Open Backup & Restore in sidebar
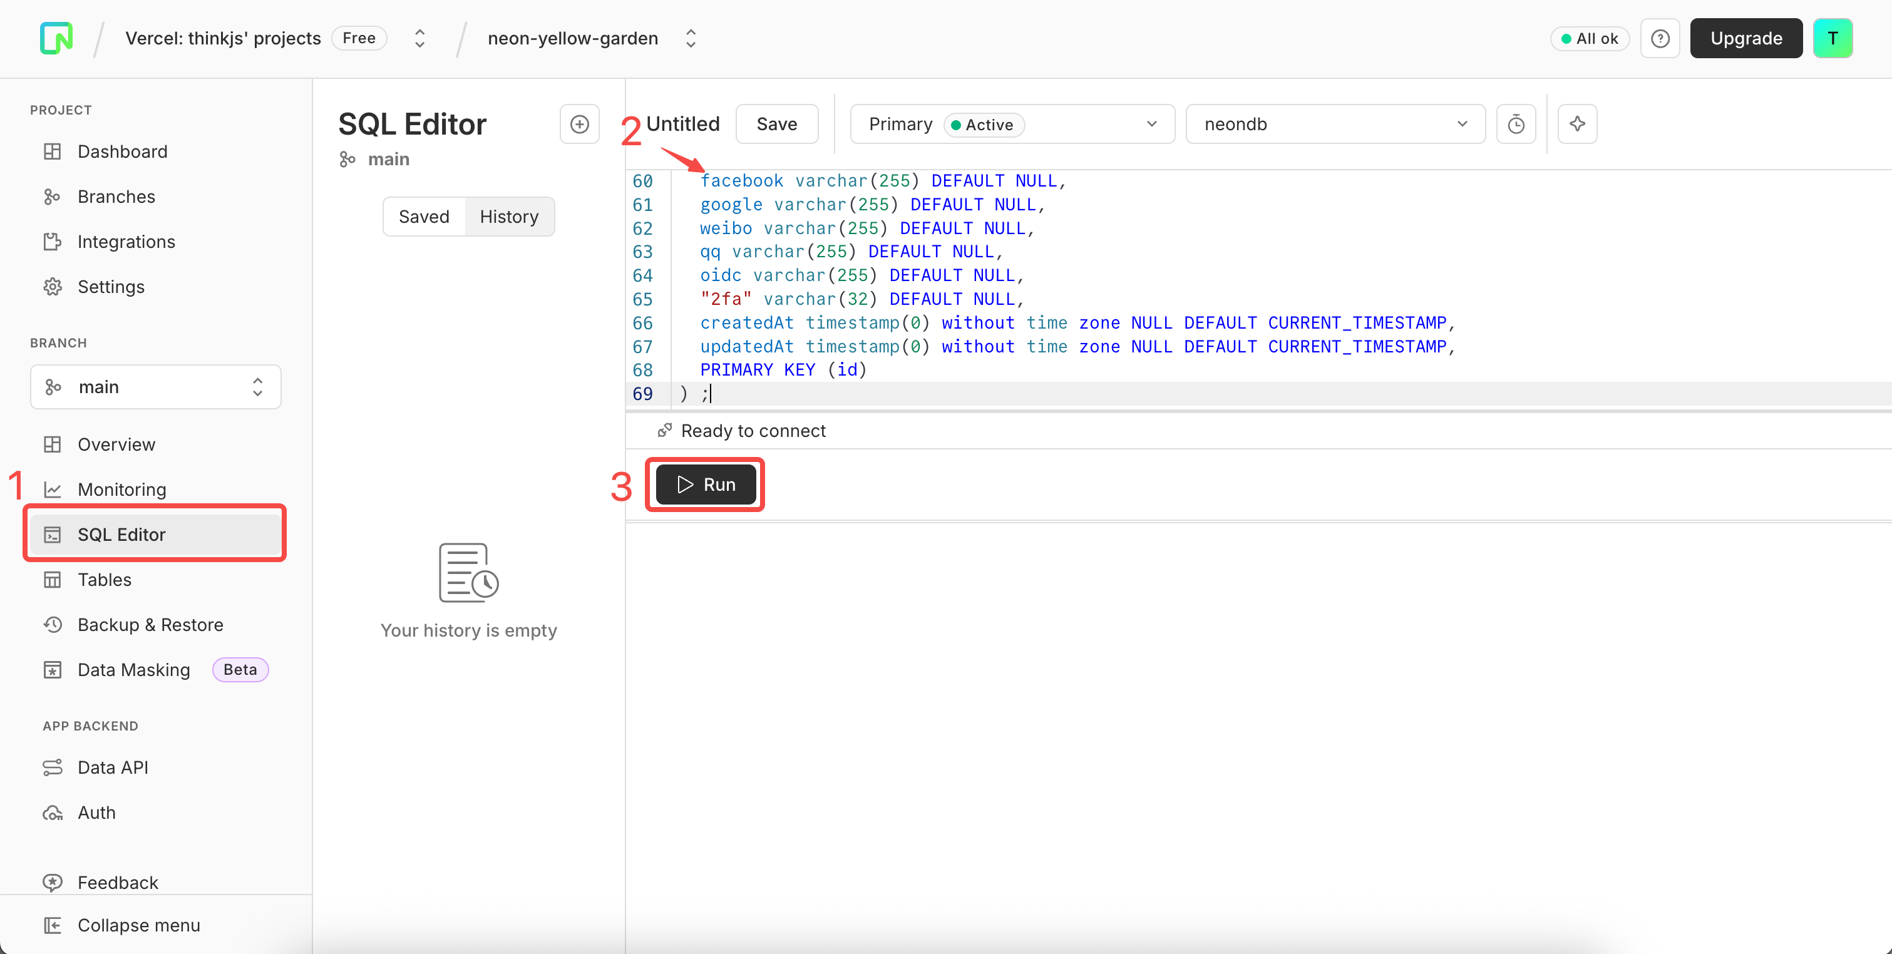Screen dimensions: 1892x954 click(150, 624)
